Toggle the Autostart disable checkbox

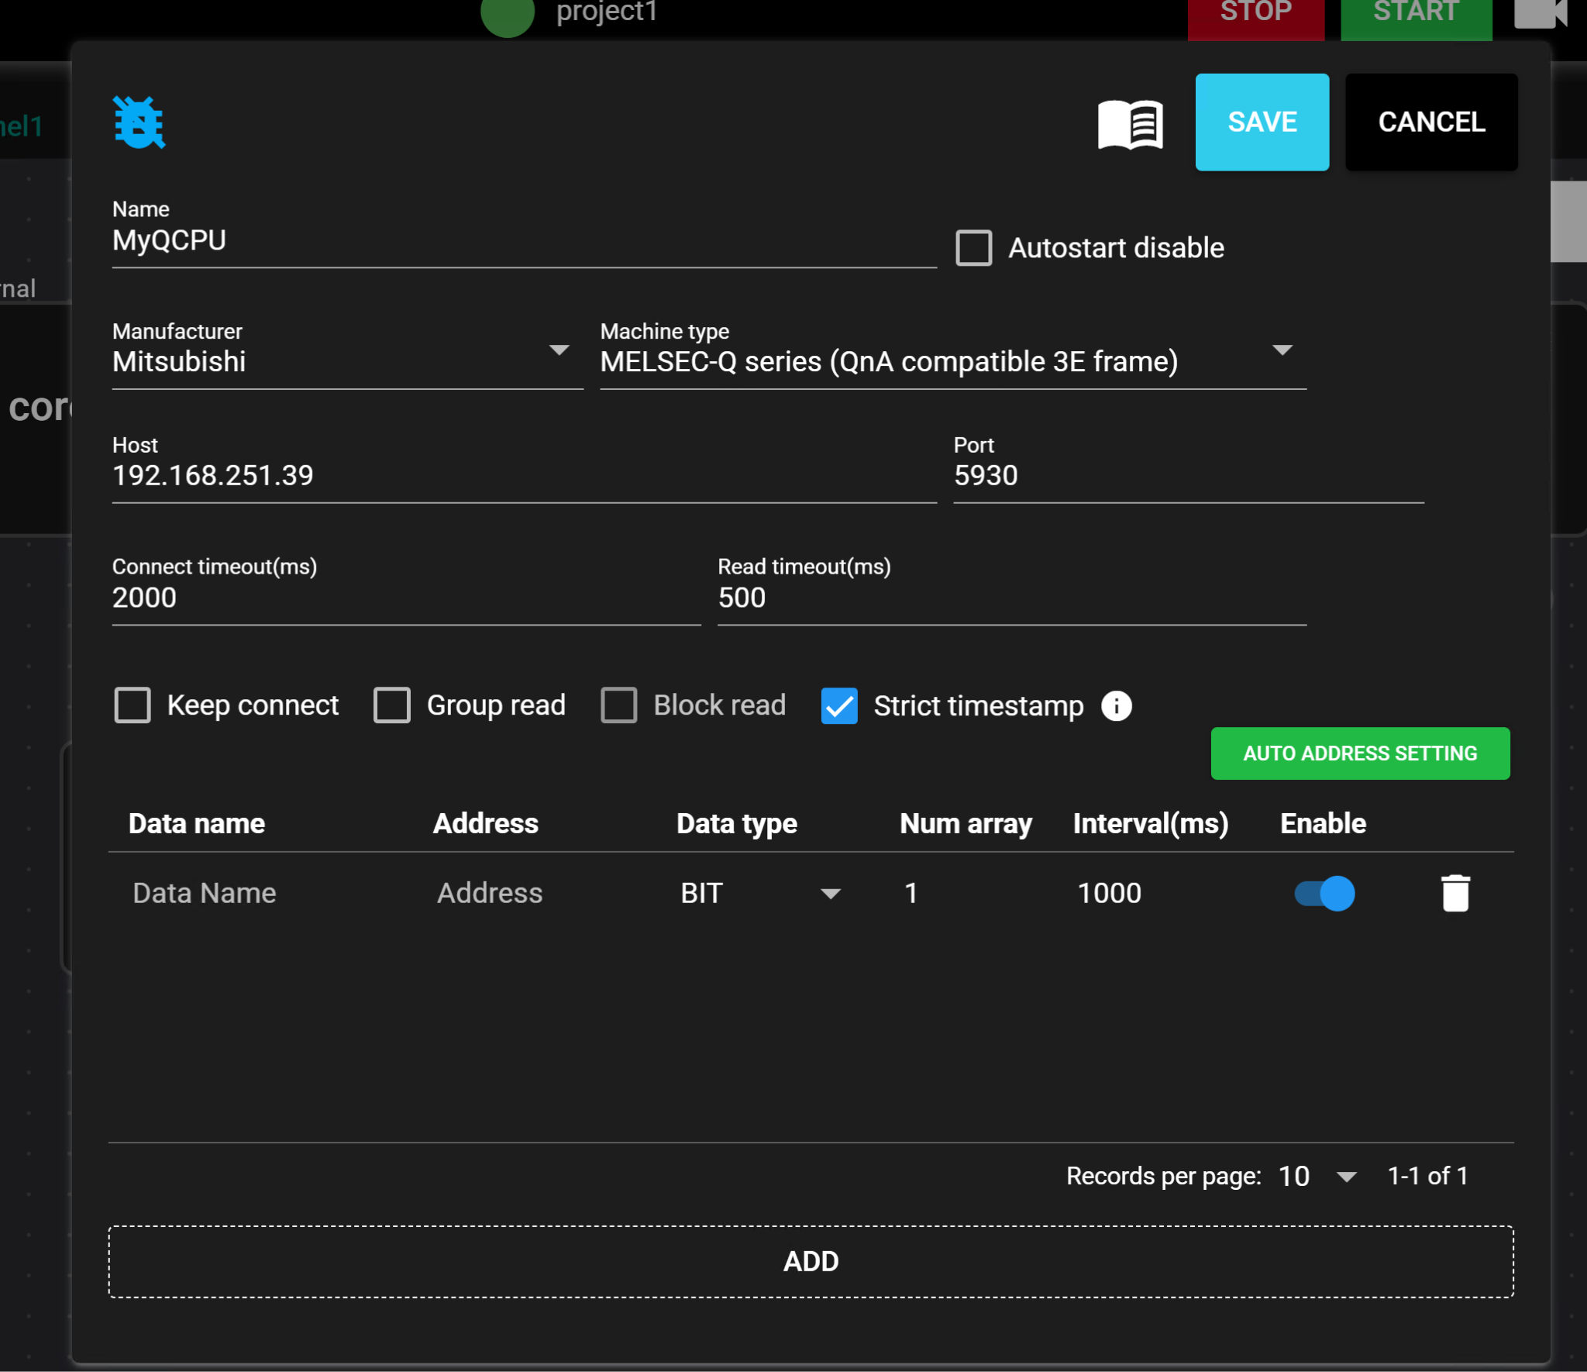click(x=973, y=248)
